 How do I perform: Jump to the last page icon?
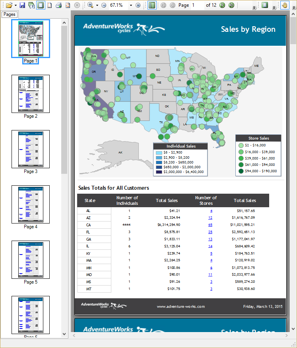231,5
